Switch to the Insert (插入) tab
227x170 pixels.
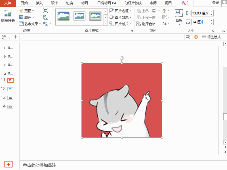(x=39, y=3)
